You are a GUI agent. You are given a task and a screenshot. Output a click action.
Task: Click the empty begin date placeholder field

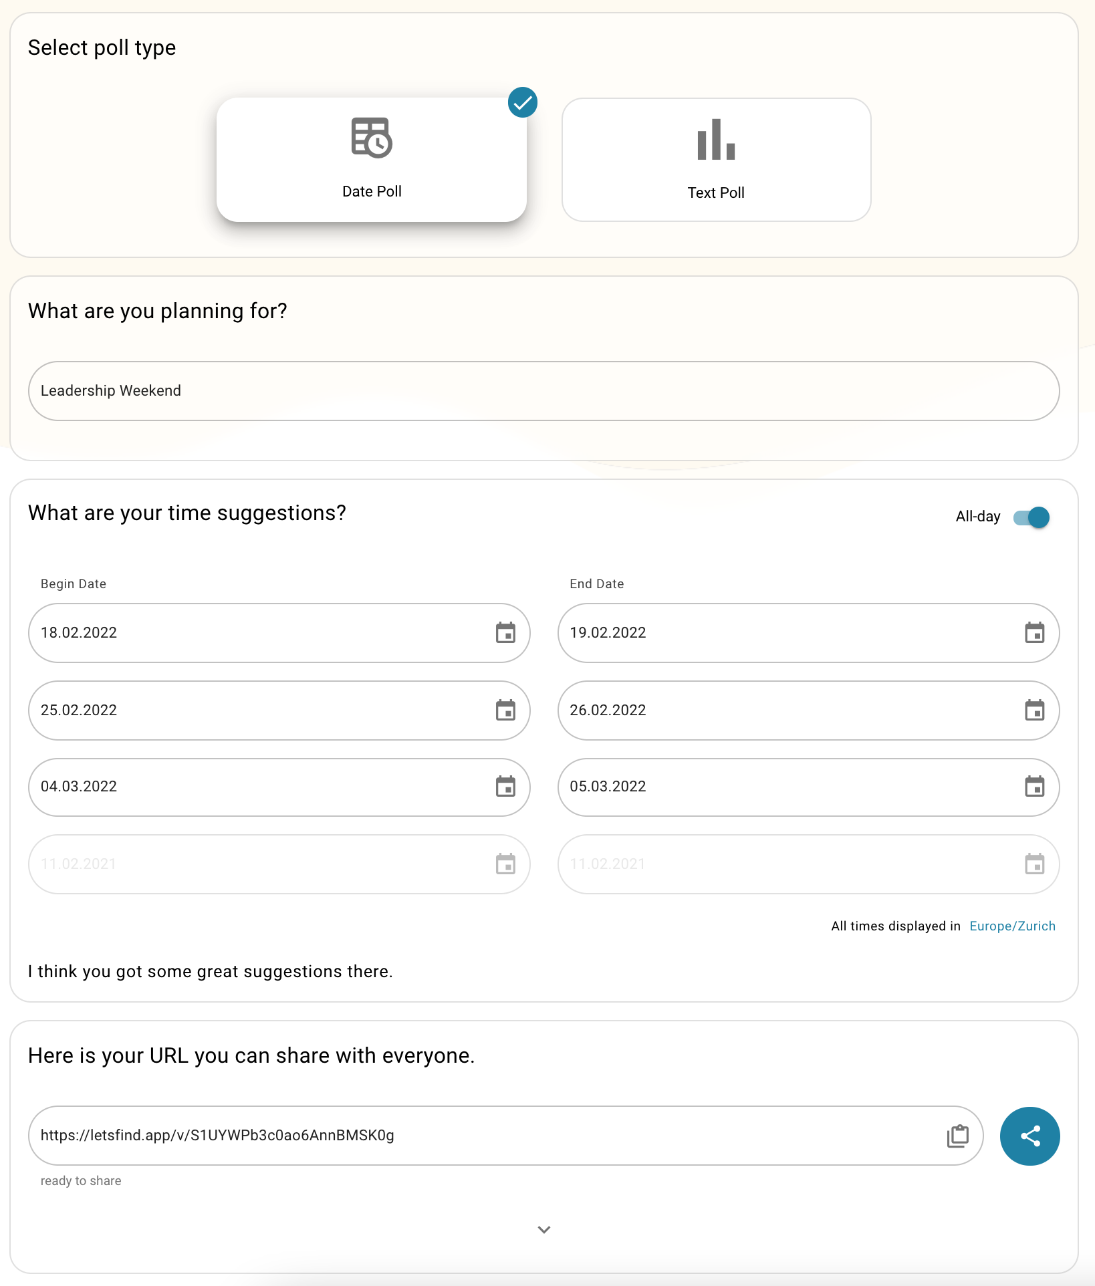[254, 864]
